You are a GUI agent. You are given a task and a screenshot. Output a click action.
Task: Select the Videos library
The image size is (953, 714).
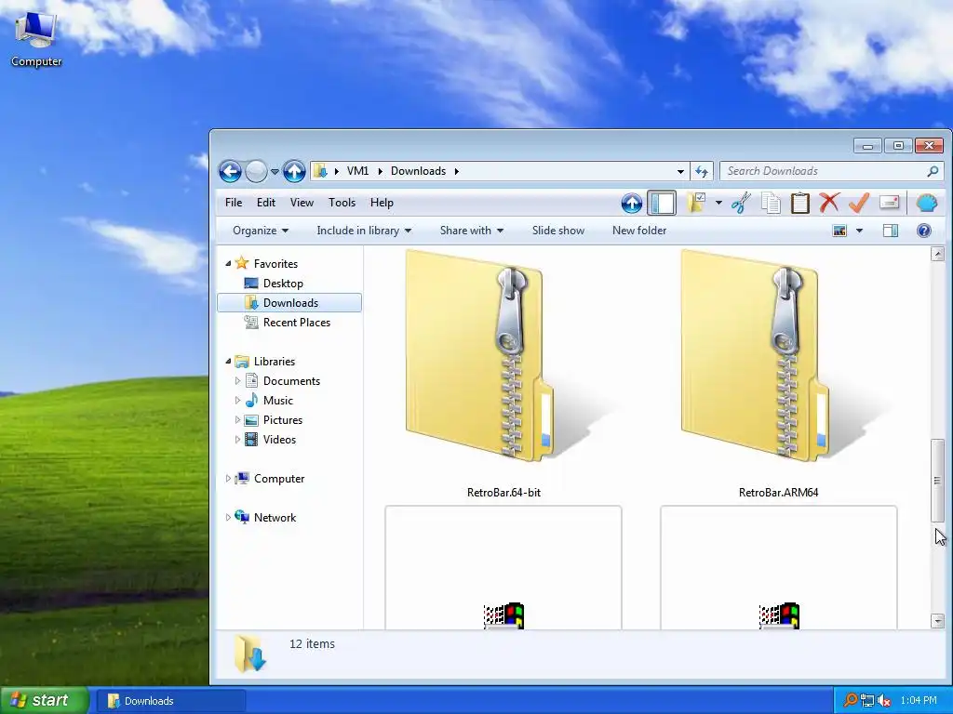279,440
